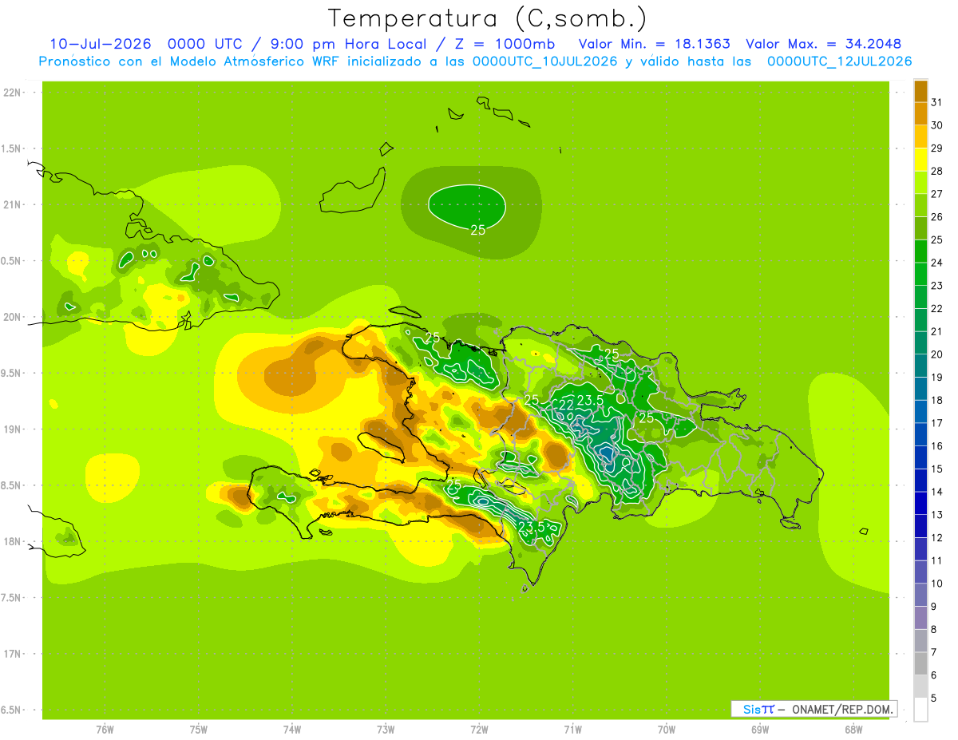The height and width of the screenshot is (740, 958).
Task: Click the valid-until time '0000UTC_12JUL2026'
Action: coord(839,61)
